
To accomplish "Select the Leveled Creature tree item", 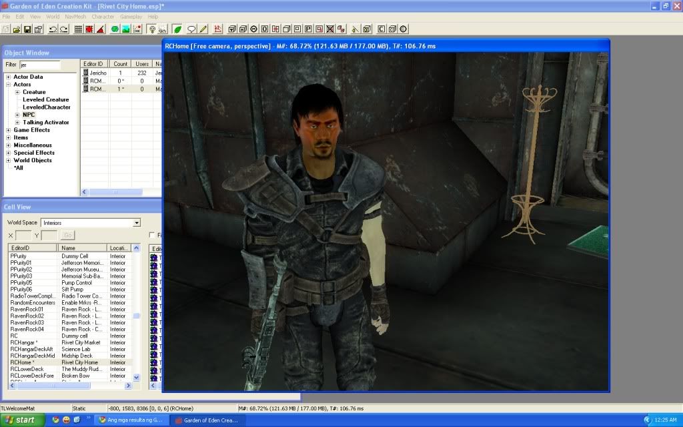I will (x=46, y=100).
